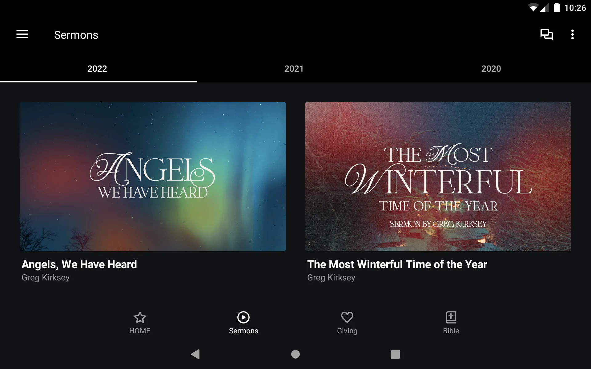Viewport: 591px width, 369px height.
Task: Expand sermon series navigation
Action: tap(22, 35)
